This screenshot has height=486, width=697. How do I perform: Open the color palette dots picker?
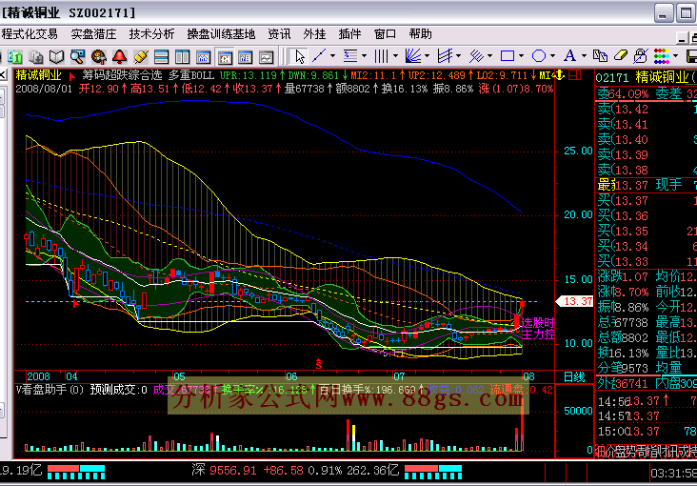(662, 56)
